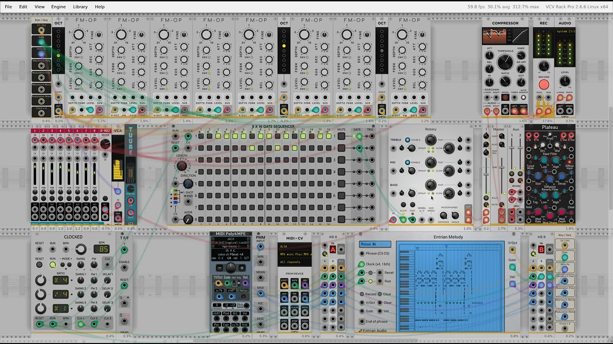This screenshot has height=344, width=613.
Task: Click the channel 1 IN jack on mixer
Action: [x=35, y=140]
